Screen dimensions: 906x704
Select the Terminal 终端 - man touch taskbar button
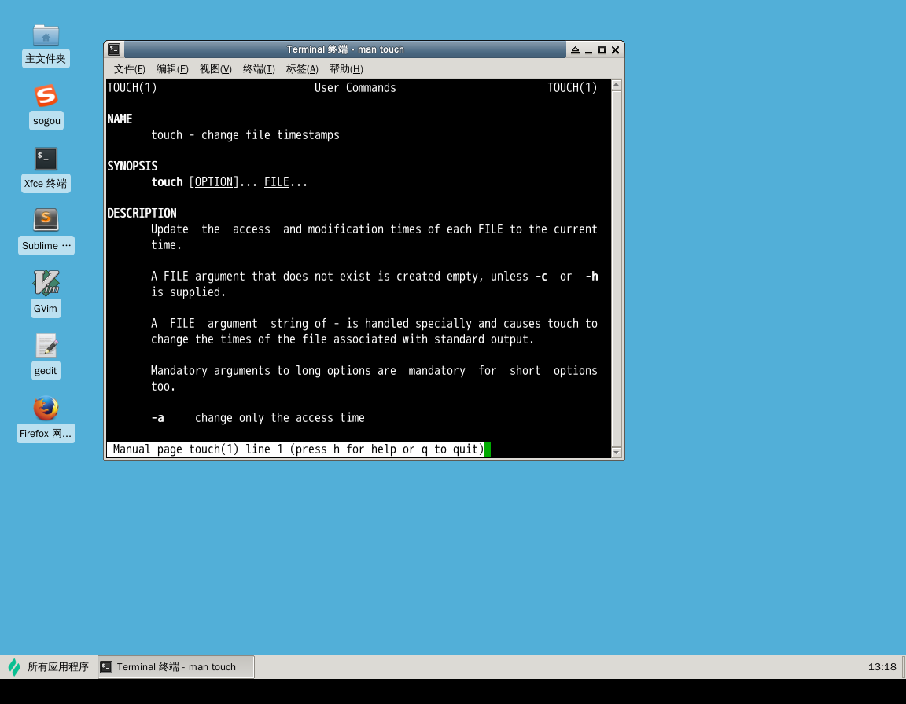(x=176, y=667)
